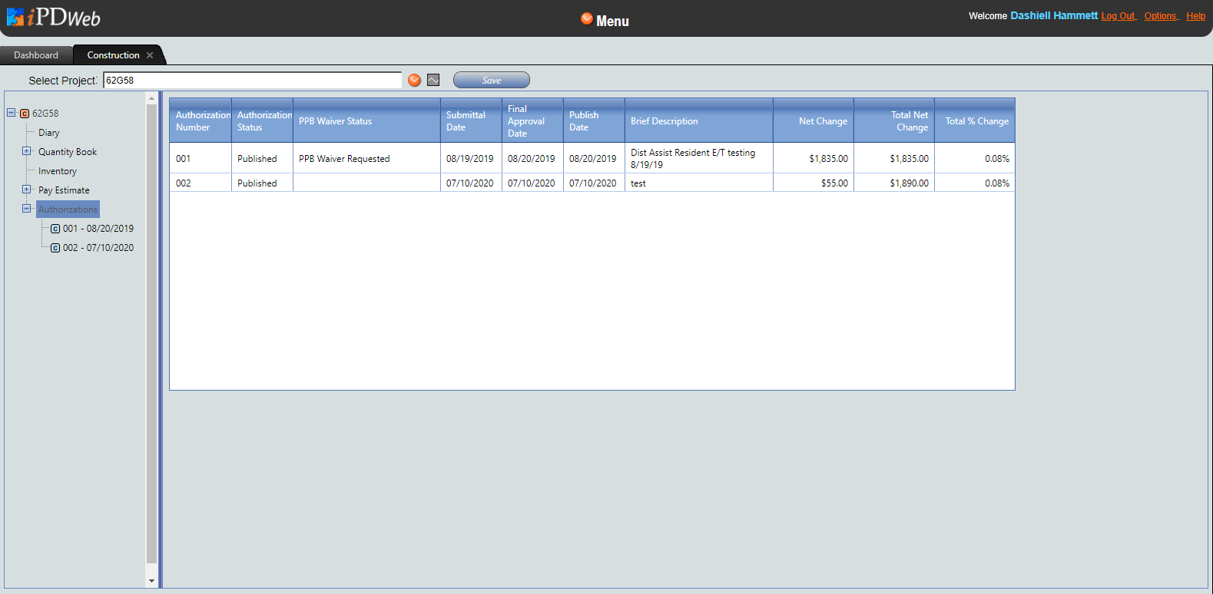Select authorization 002 - 07/10/2020 in tree
This screenshot has height=594, width=1213.
(98, 248)
